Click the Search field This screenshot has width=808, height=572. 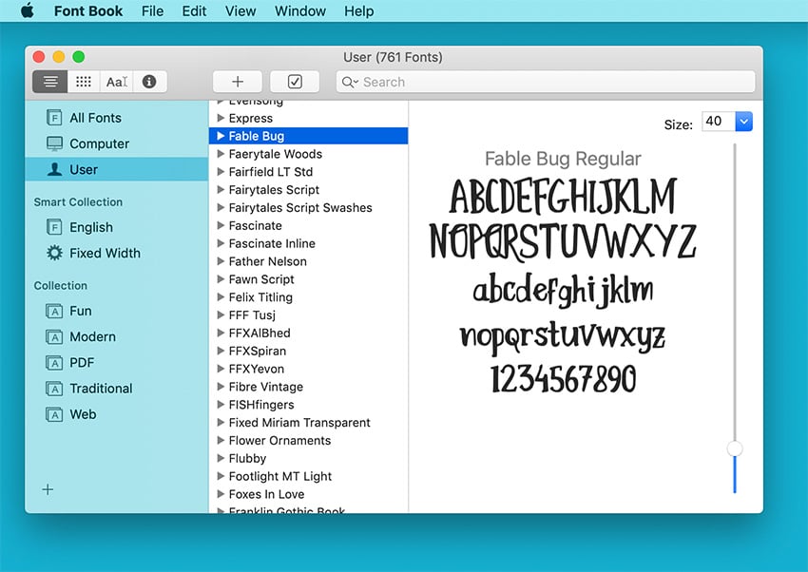click(x=546, y=82)
